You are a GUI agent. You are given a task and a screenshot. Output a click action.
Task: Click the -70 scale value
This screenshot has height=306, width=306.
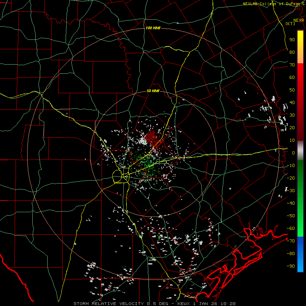tap(291, 241)
